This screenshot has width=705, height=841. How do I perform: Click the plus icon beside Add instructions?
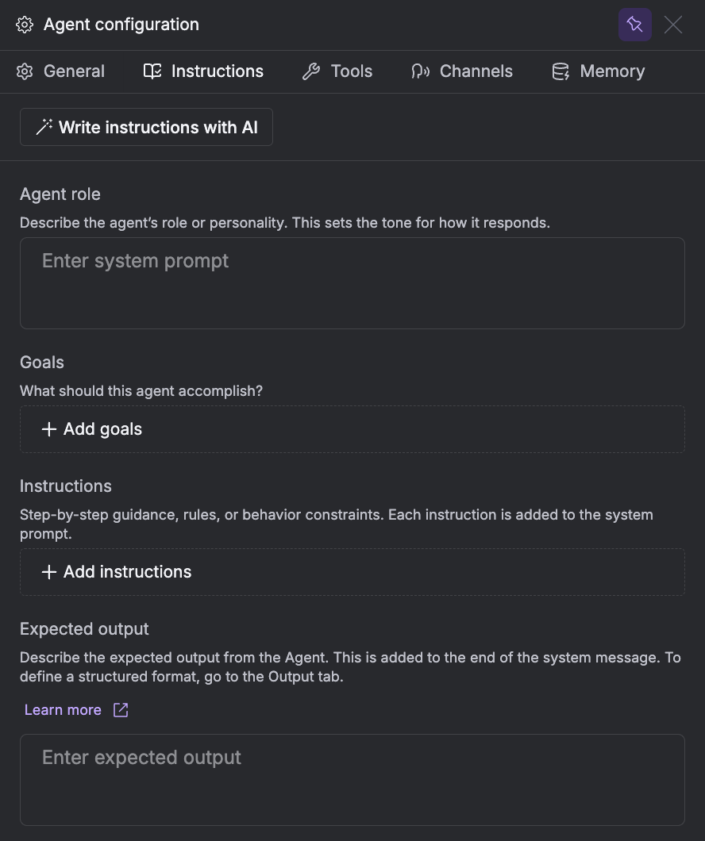(48, 571)
